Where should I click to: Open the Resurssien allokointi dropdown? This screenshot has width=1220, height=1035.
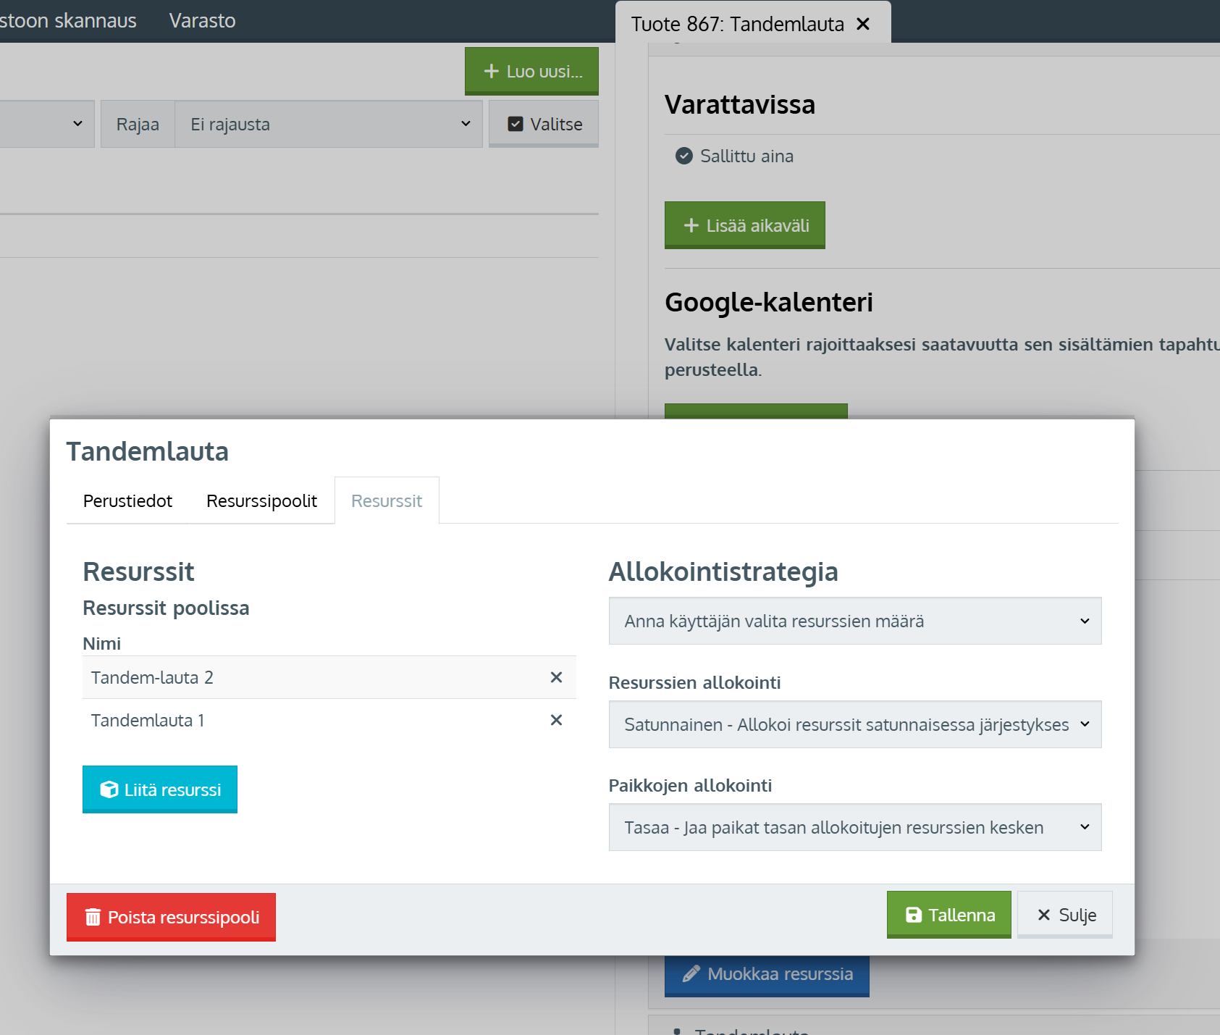855,724
